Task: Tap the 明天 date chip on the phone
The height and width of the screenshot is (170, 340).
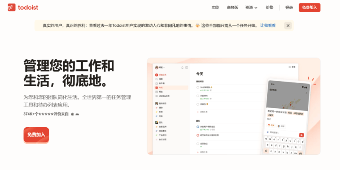Action: tap(271, 125)
